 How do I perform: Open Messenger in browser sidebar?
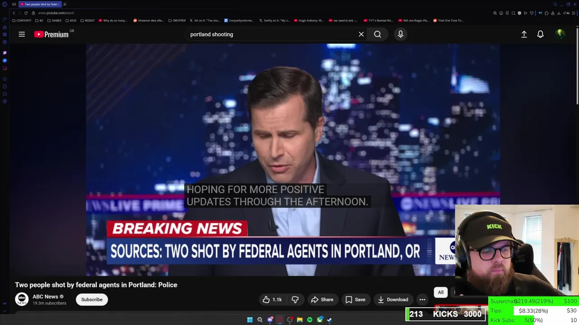point(5,60)
